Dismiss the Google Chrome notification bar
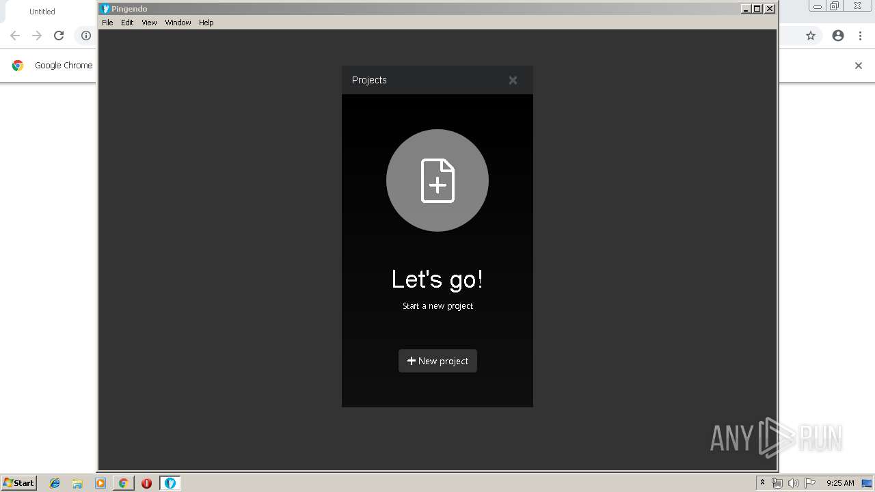Image resolution: width=875 pixels, height=492 pixels. tap(859, 66)
